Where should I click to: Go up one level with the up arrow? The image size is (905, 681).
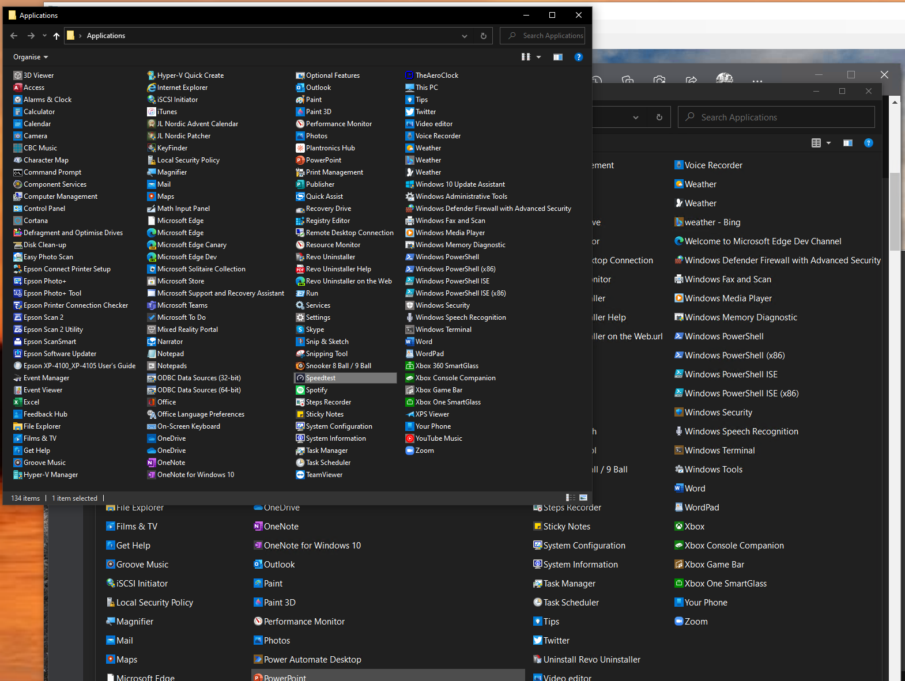coord(56,36)
